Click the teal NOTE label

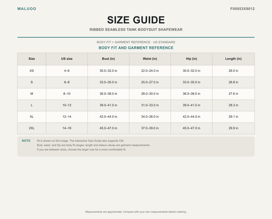(x=26, y=141)
